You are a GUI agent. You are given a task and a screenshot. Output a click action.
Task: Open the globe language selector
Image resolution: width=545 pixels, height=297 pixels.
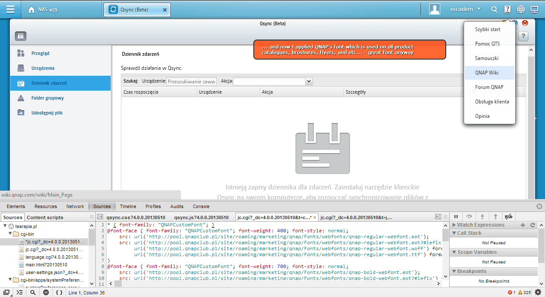click(521, 9)
